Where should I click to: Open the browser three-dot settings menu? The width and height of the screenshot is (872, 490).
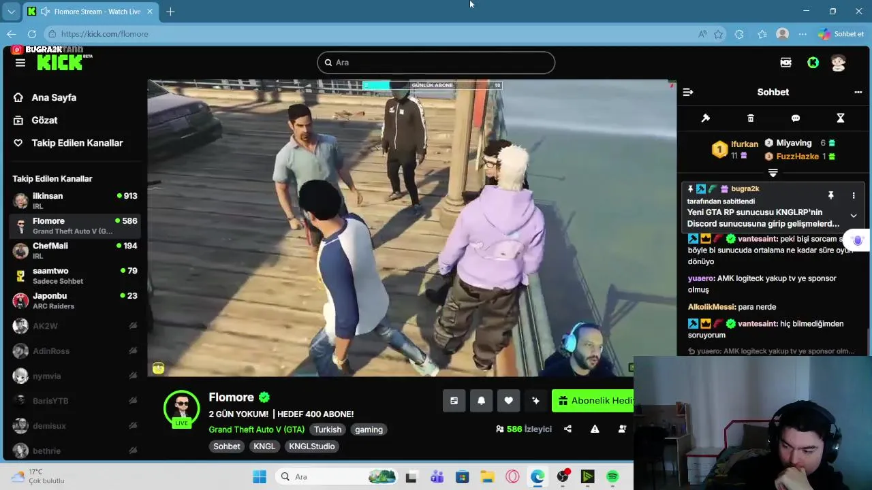tap(803, 34)
